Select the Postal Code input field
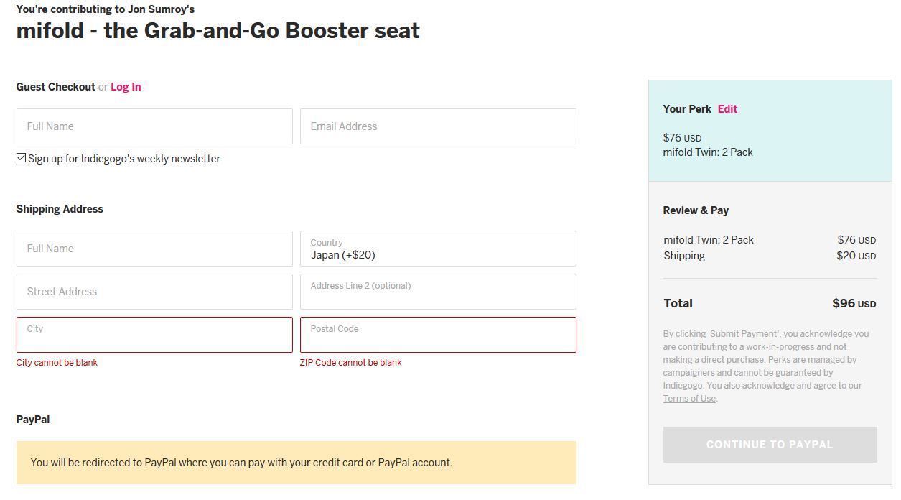Viewport: 901px width, 500px height. pyautogui.click(x=438, y=335)
